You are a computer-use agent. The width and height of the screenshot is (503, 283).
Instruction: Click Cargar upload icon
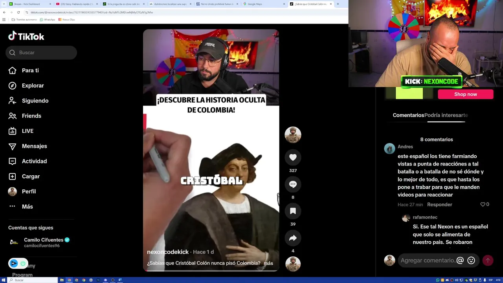click(x=12, y=176)
